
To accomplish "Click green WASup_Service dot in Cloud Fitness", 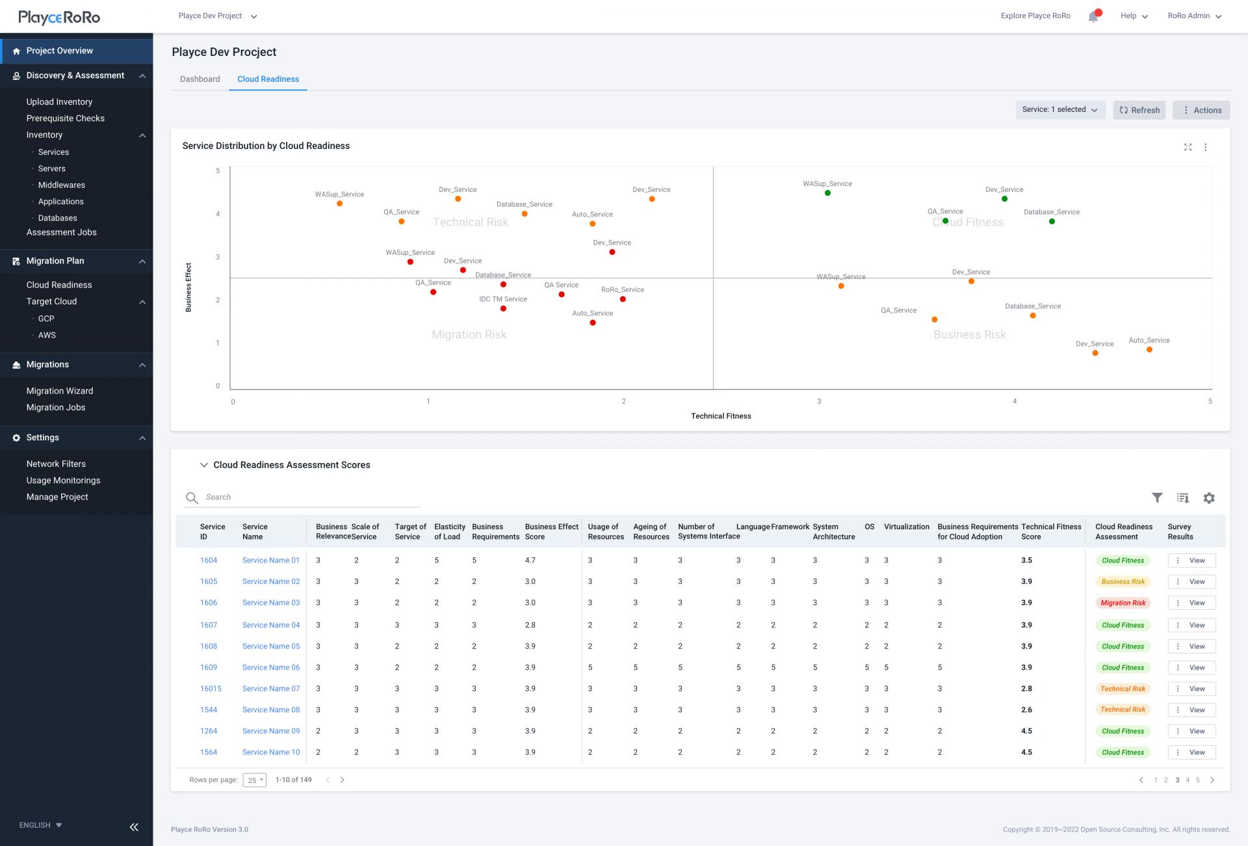I will point(827,193).
